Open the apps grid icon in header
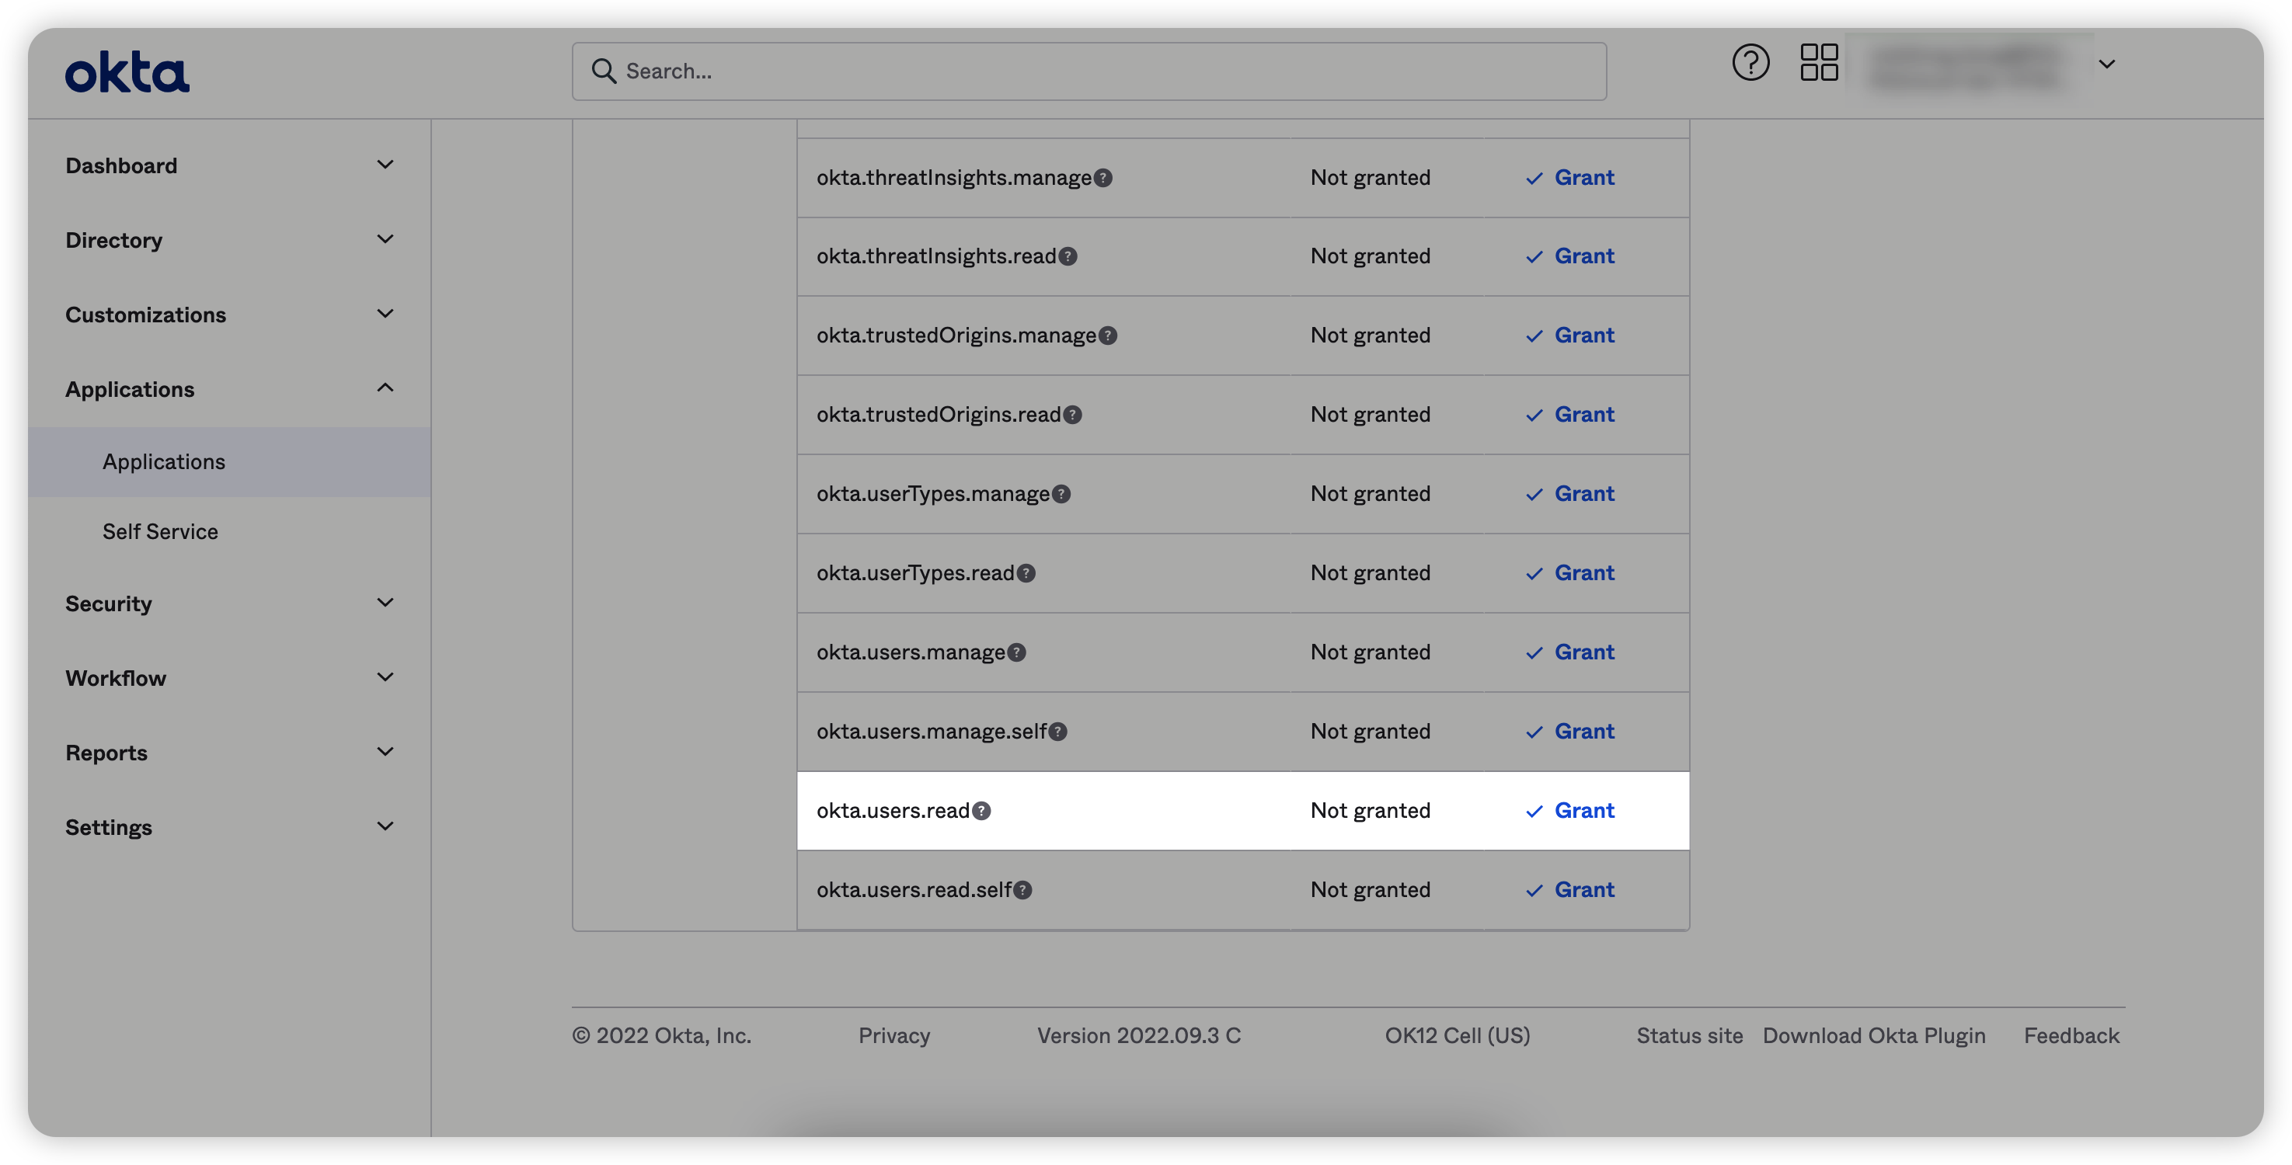The width and height of the screenshot is (2292, 1165). [1819, 63]
